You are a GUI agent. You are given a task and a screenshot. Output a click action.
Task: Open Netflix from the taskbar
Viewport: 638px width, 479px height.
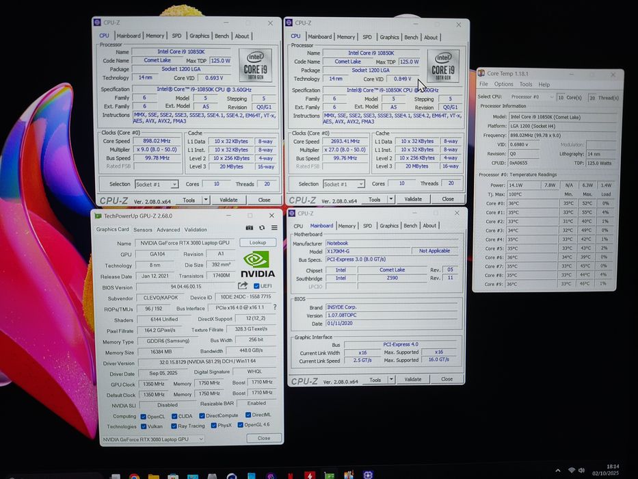(291, 476)
